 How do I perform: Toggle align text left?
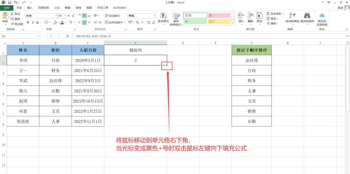80,22
